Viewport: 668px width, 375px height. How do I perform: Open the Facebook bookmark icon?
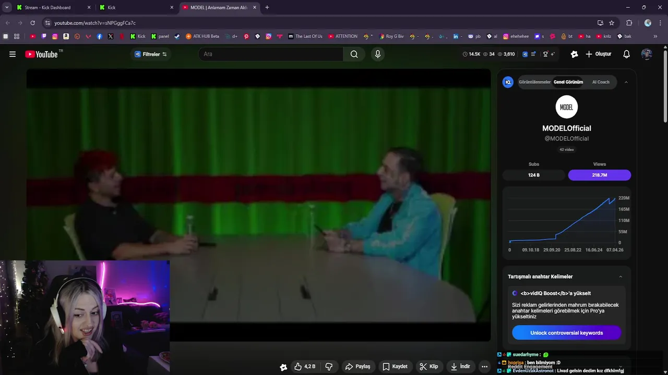(x=100, y=36)
